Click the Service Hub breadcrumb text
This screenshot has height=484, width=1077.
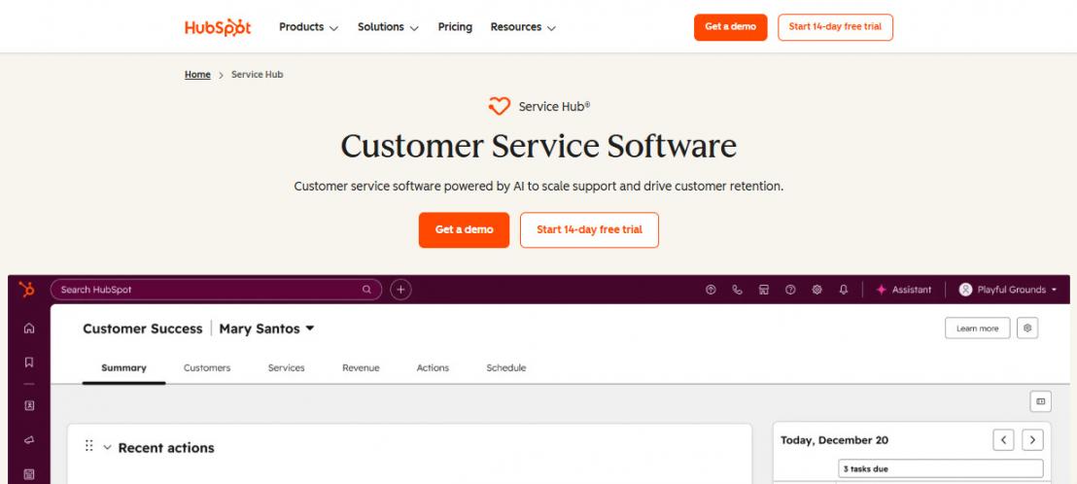(257, 74)
